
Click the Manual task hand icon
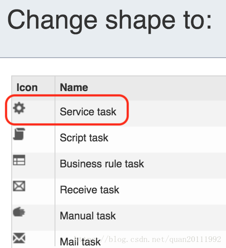(19, 212)
